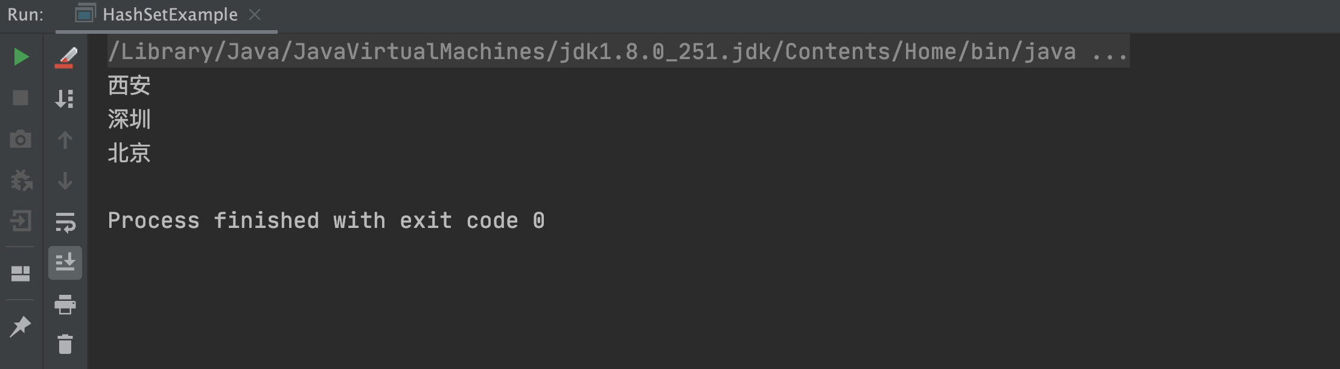Close the HashSetExample tab
This screenshot has height=369, width=1340.
click(x=255, y=14)
